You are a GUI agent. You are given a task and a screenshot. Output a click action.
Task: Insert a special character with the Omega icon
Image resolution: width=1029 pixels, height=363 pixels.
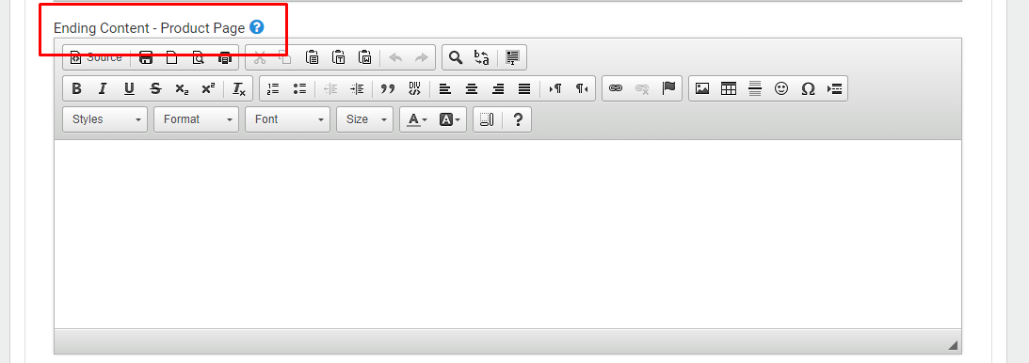coord(808,88)
